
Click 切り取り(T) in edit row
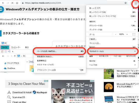104,56
